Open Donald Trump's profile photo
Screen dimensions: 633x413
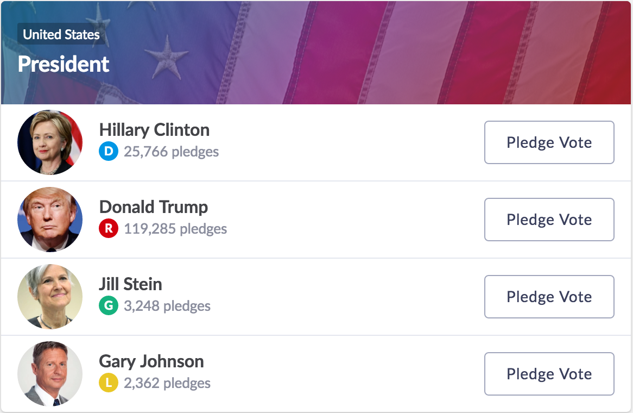tap(50, 220)
